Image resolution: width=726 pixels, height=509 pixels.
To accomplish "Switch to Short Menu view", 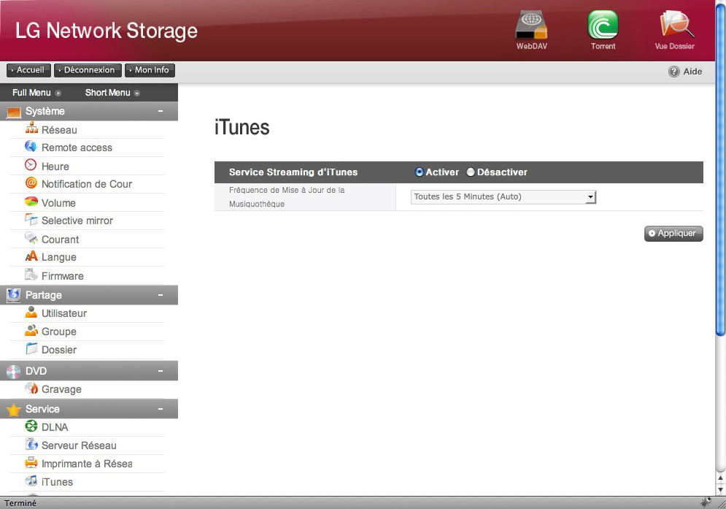I will [x=112, y=93].
